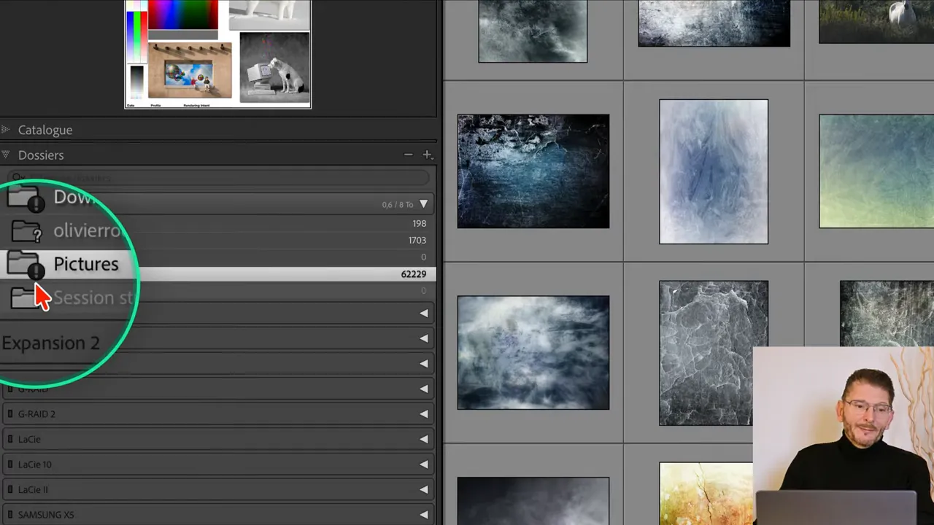This screenshot has width=934, height=525.
Task: Expand the G-RAID 2 volume arrow
Action: point(423,414)
